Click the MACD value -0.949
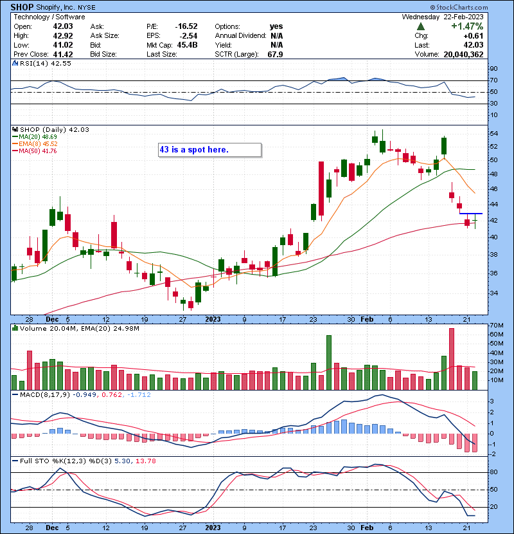 [x=85, y=395]
